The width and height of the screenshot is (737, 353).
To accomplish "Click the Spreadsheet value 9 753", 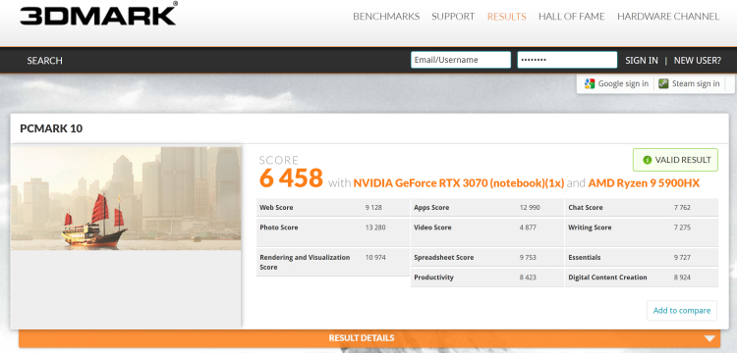I will click(528, 257).
